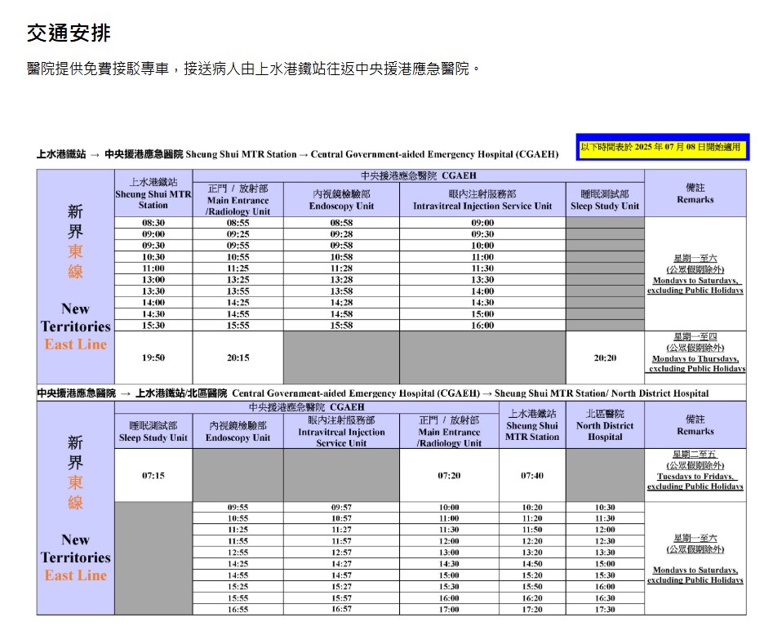Click the 08:55 Main Entrance arrival cell
773x635 pixels.
click(x=238, y=223)
